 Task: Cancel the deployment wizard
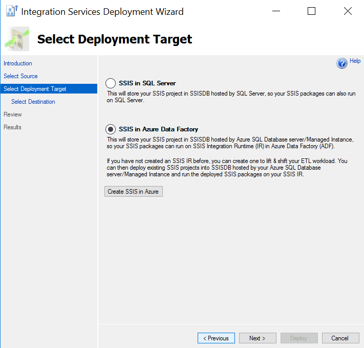pyautogui.click(x=340, y=338)
